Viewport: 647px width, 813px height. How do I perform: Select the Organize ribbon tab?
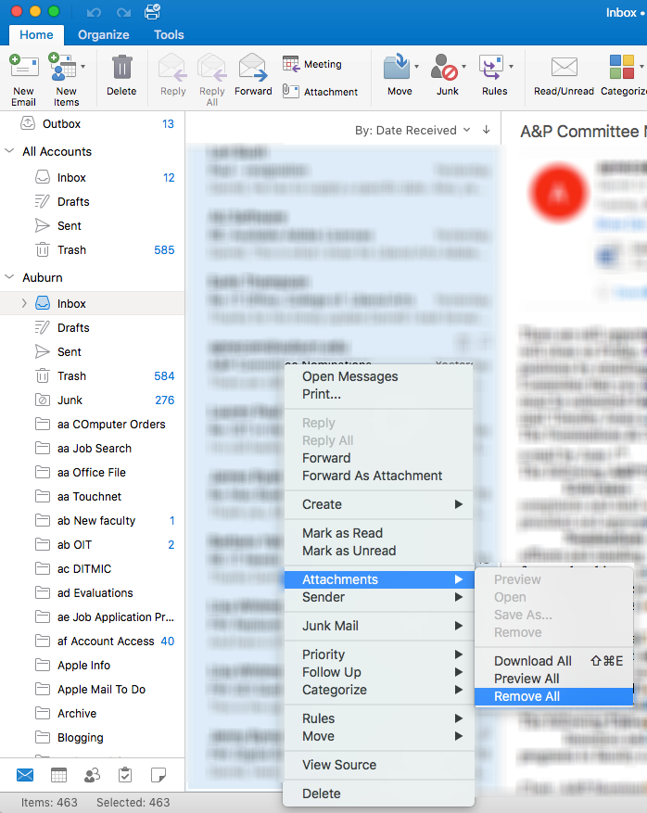(x=104, y=34)
